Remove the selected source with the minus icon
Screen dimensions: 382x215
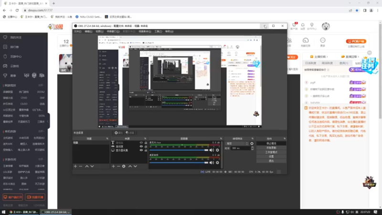[118, 166]
